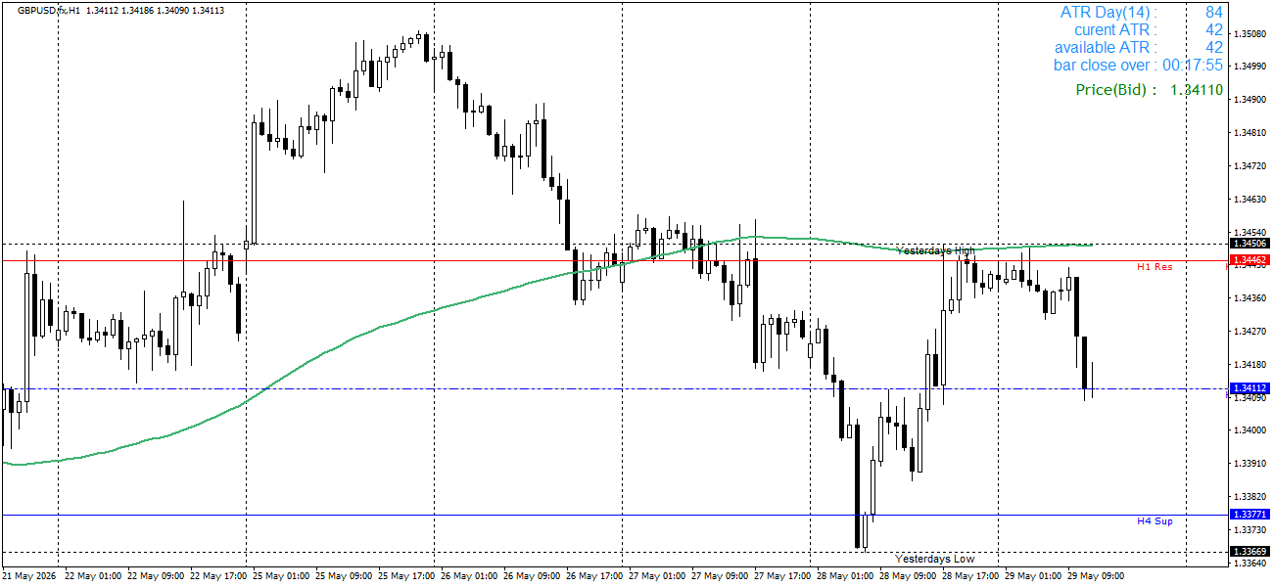Select the ATR Day(14) label
The width and height of the screenshot is (1273, 587).
(x=1108, y=13)
